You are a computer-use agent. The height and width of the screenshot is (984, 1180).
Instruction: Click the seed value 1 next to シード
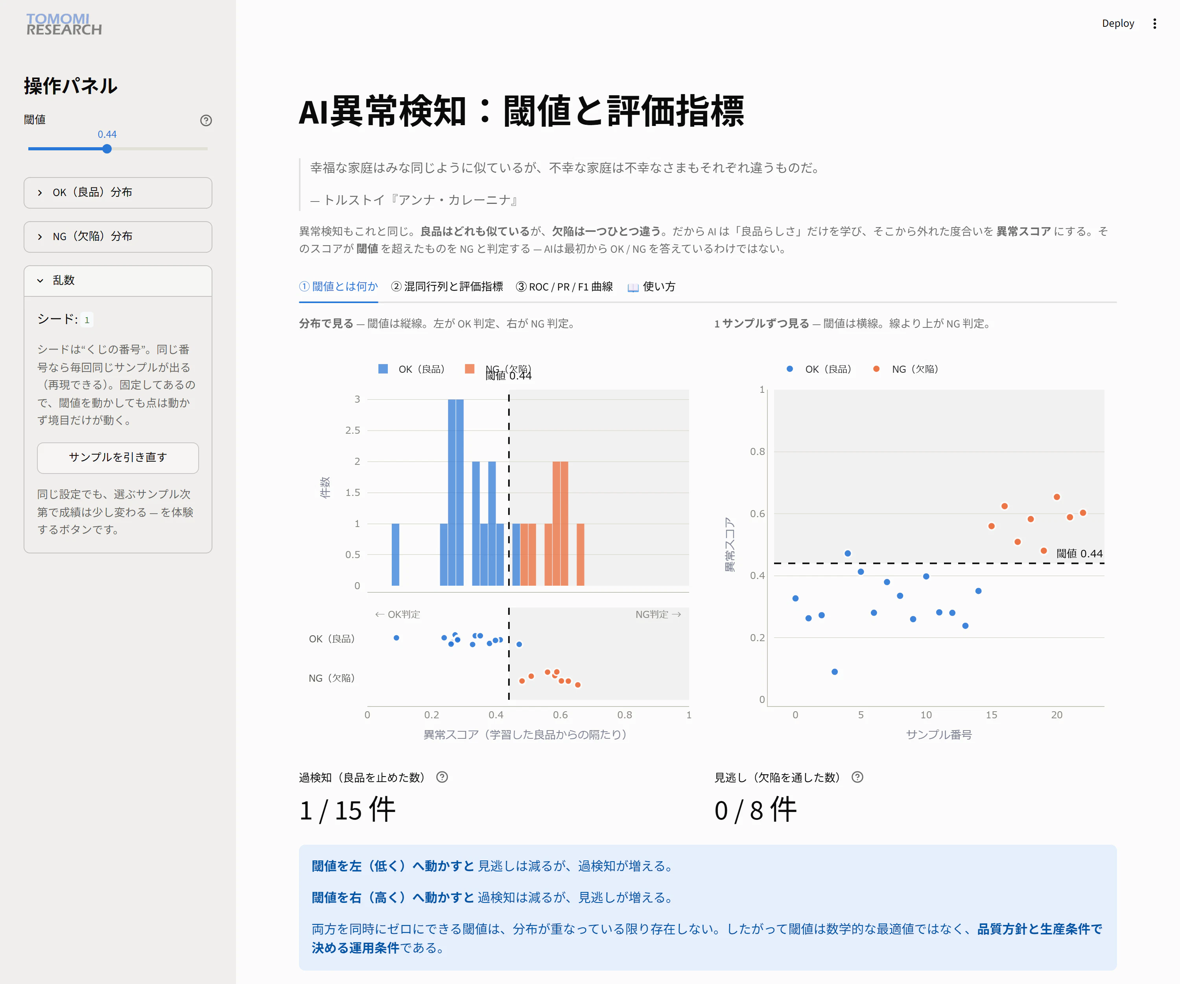(x=87, y=320)
